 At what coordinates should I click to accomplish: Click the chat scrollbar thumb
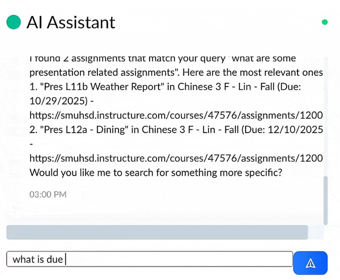(x=326, y=199)
